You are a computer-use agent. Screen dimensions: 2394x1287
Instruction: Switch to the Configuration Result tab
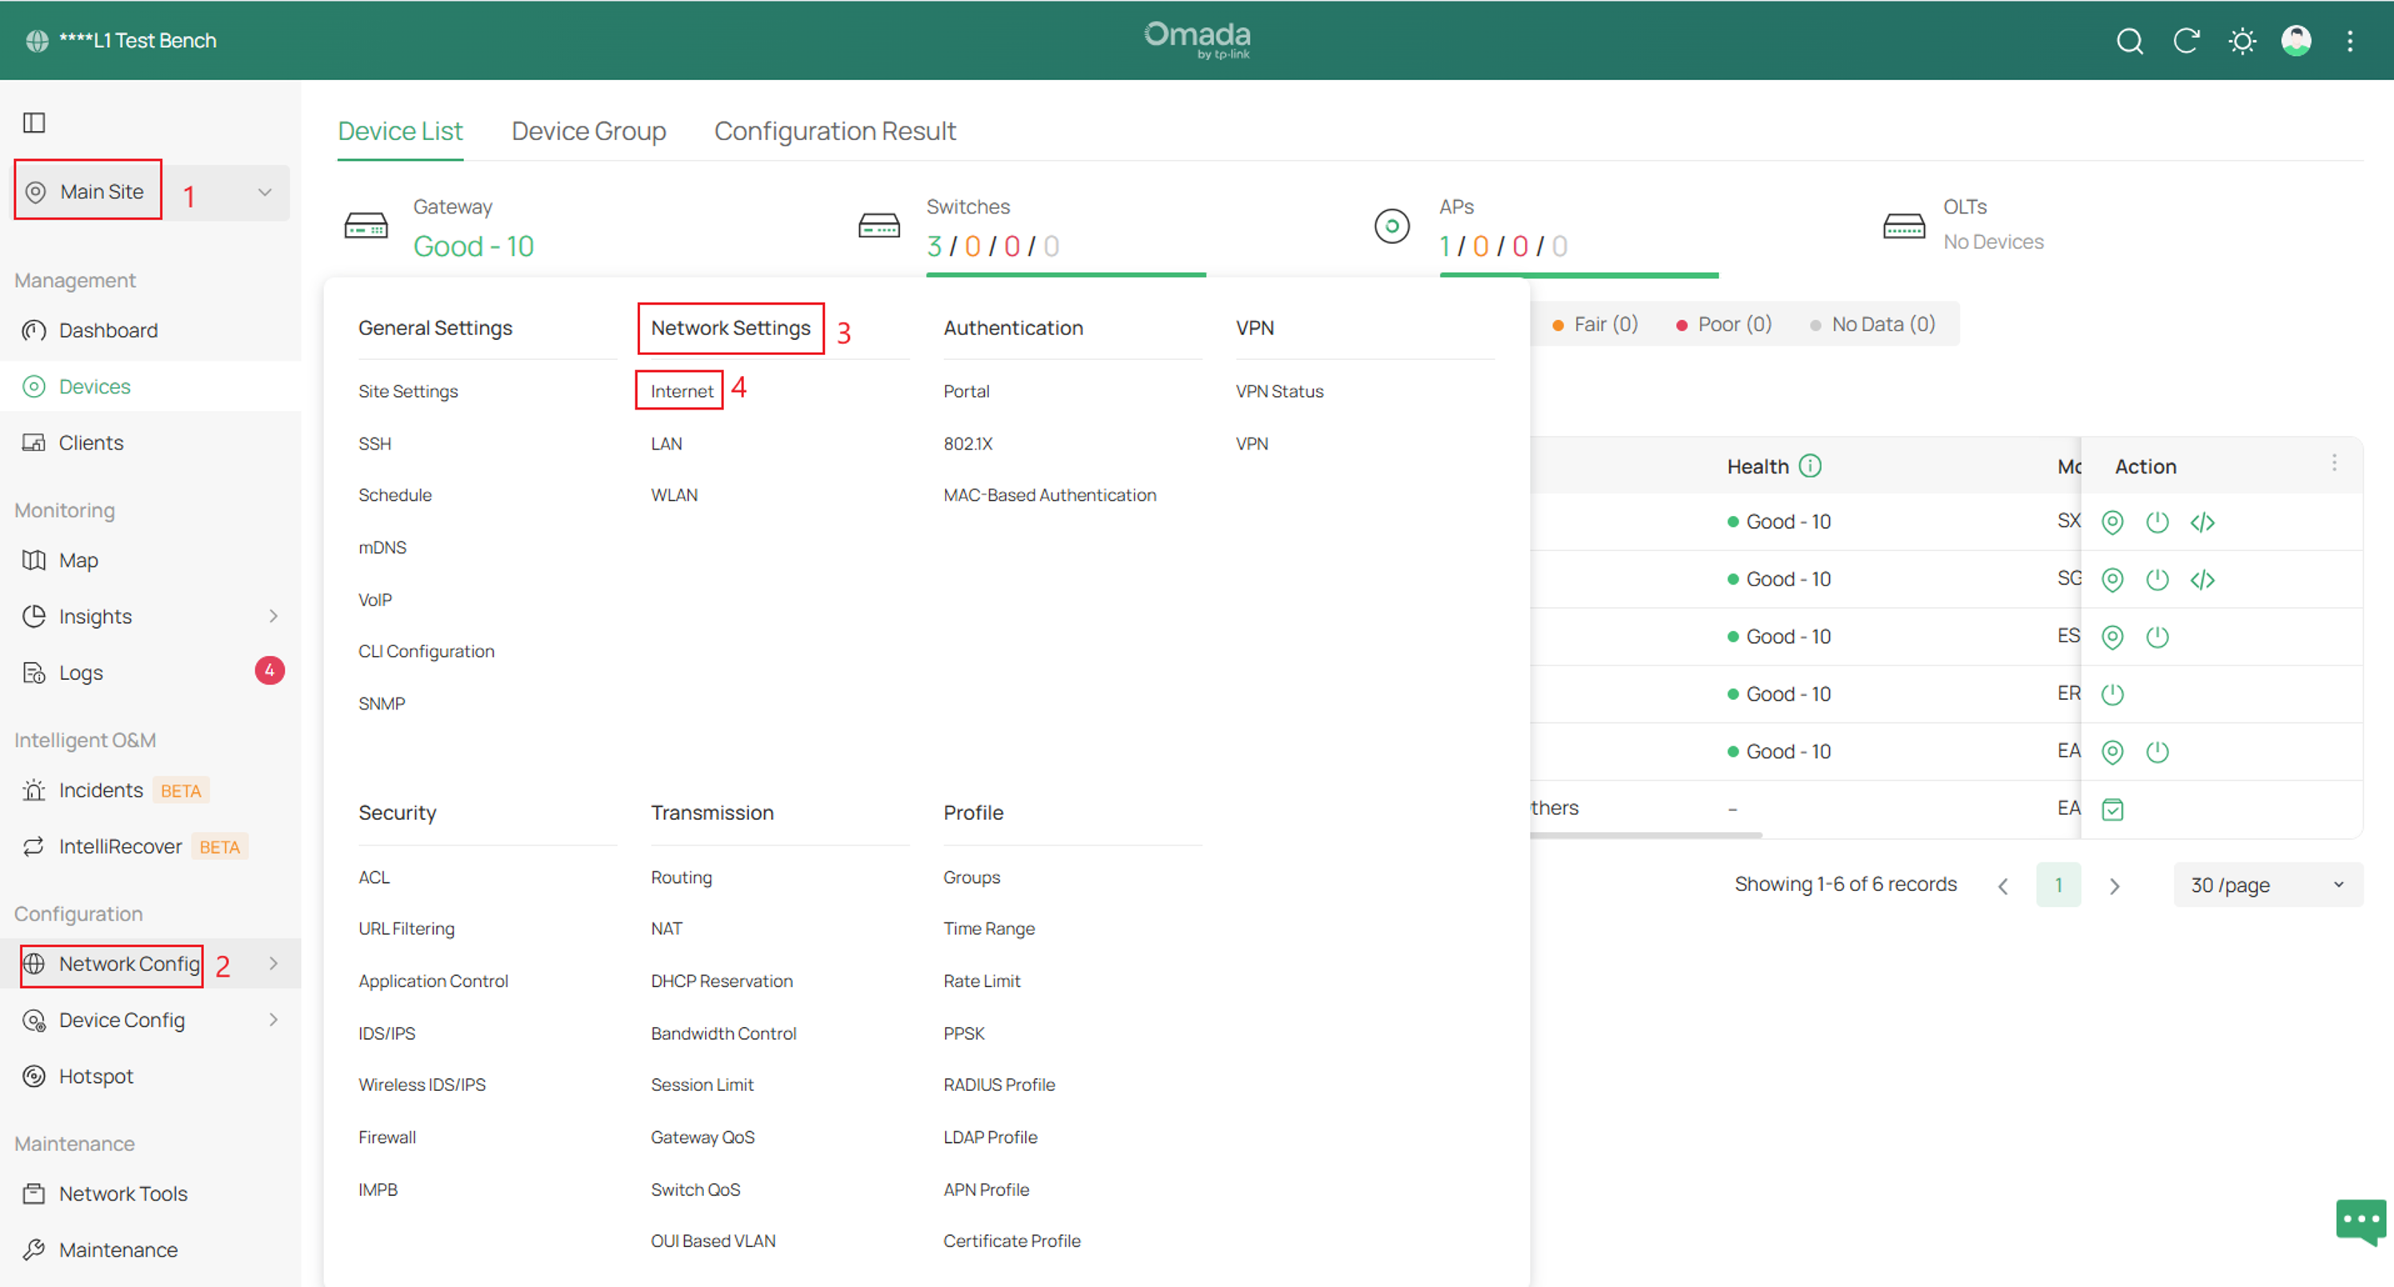click(x=835, y=131)
